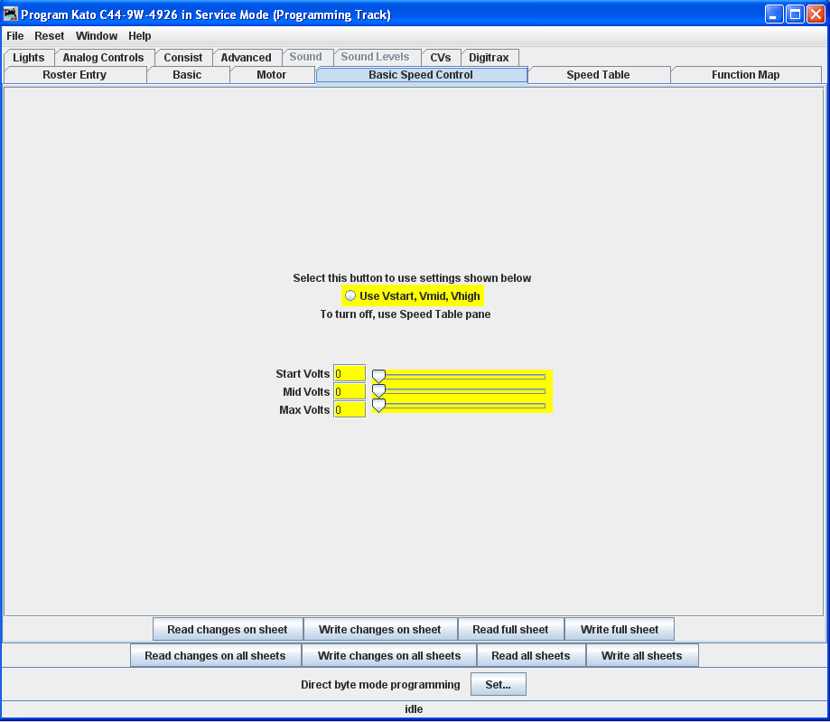Click the application icon in title bar
This screenshot has height=722, width=830.
pyautogui.click(x=11, y=14)
